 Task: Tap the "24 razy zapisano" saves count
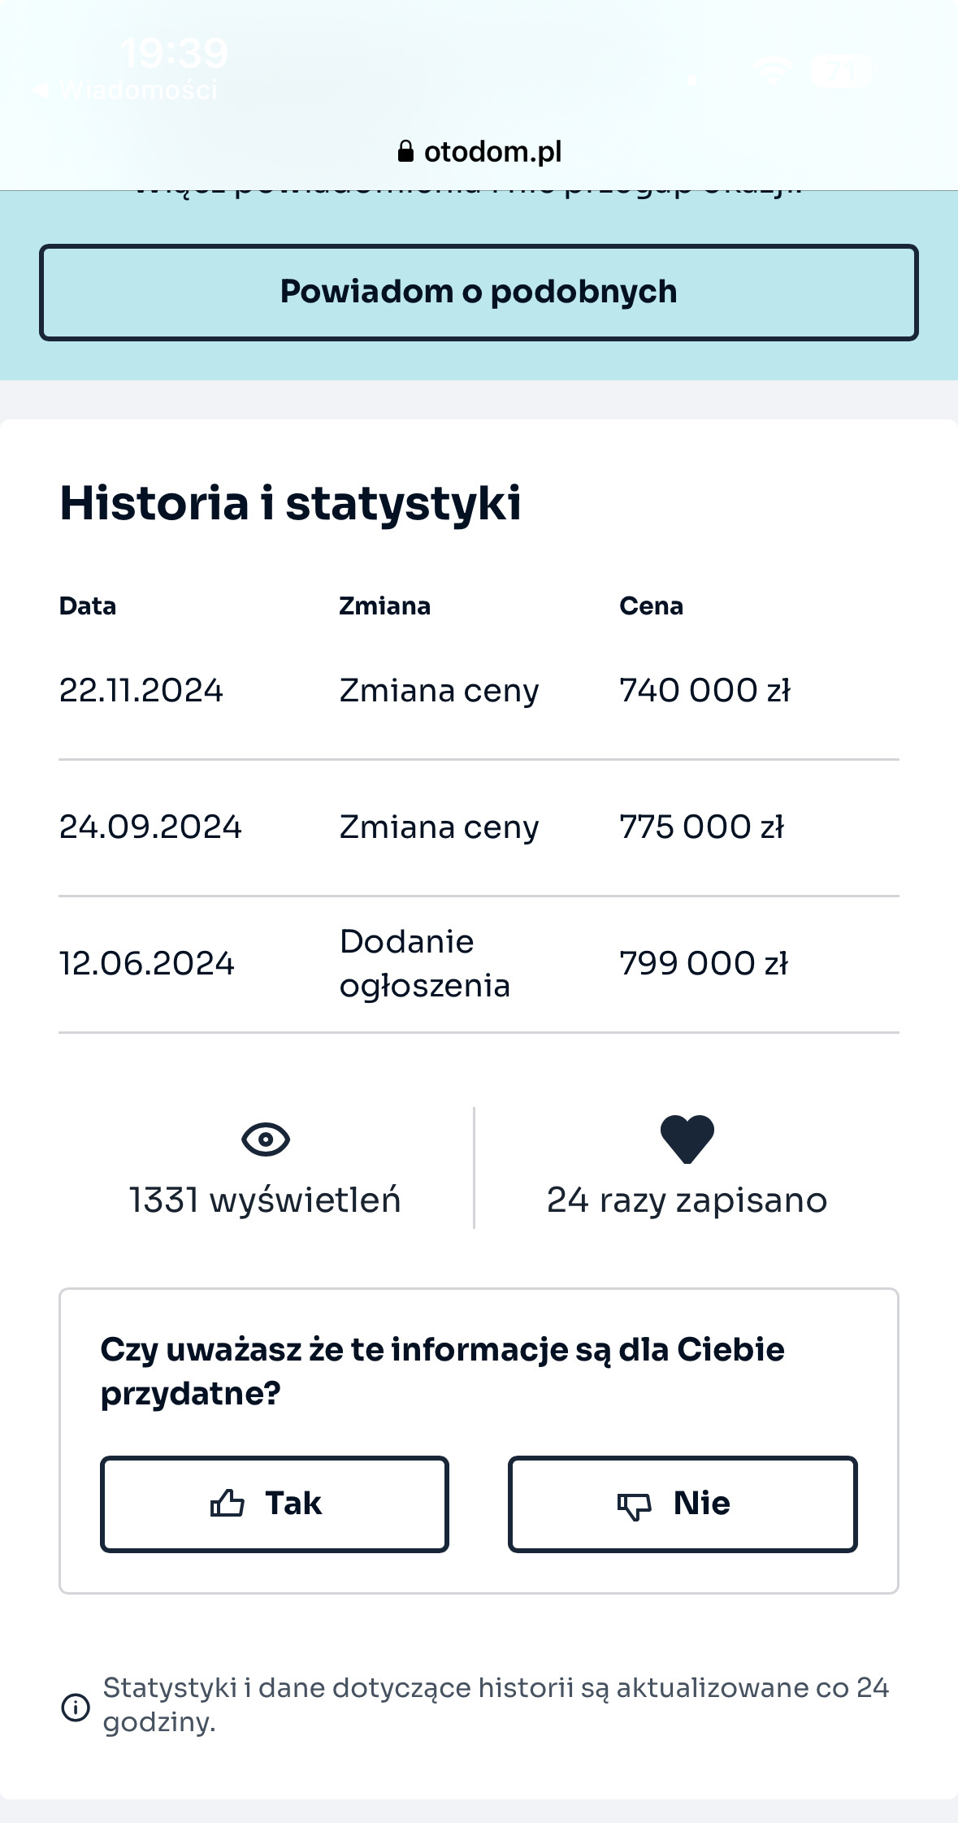coord(687,1200)
